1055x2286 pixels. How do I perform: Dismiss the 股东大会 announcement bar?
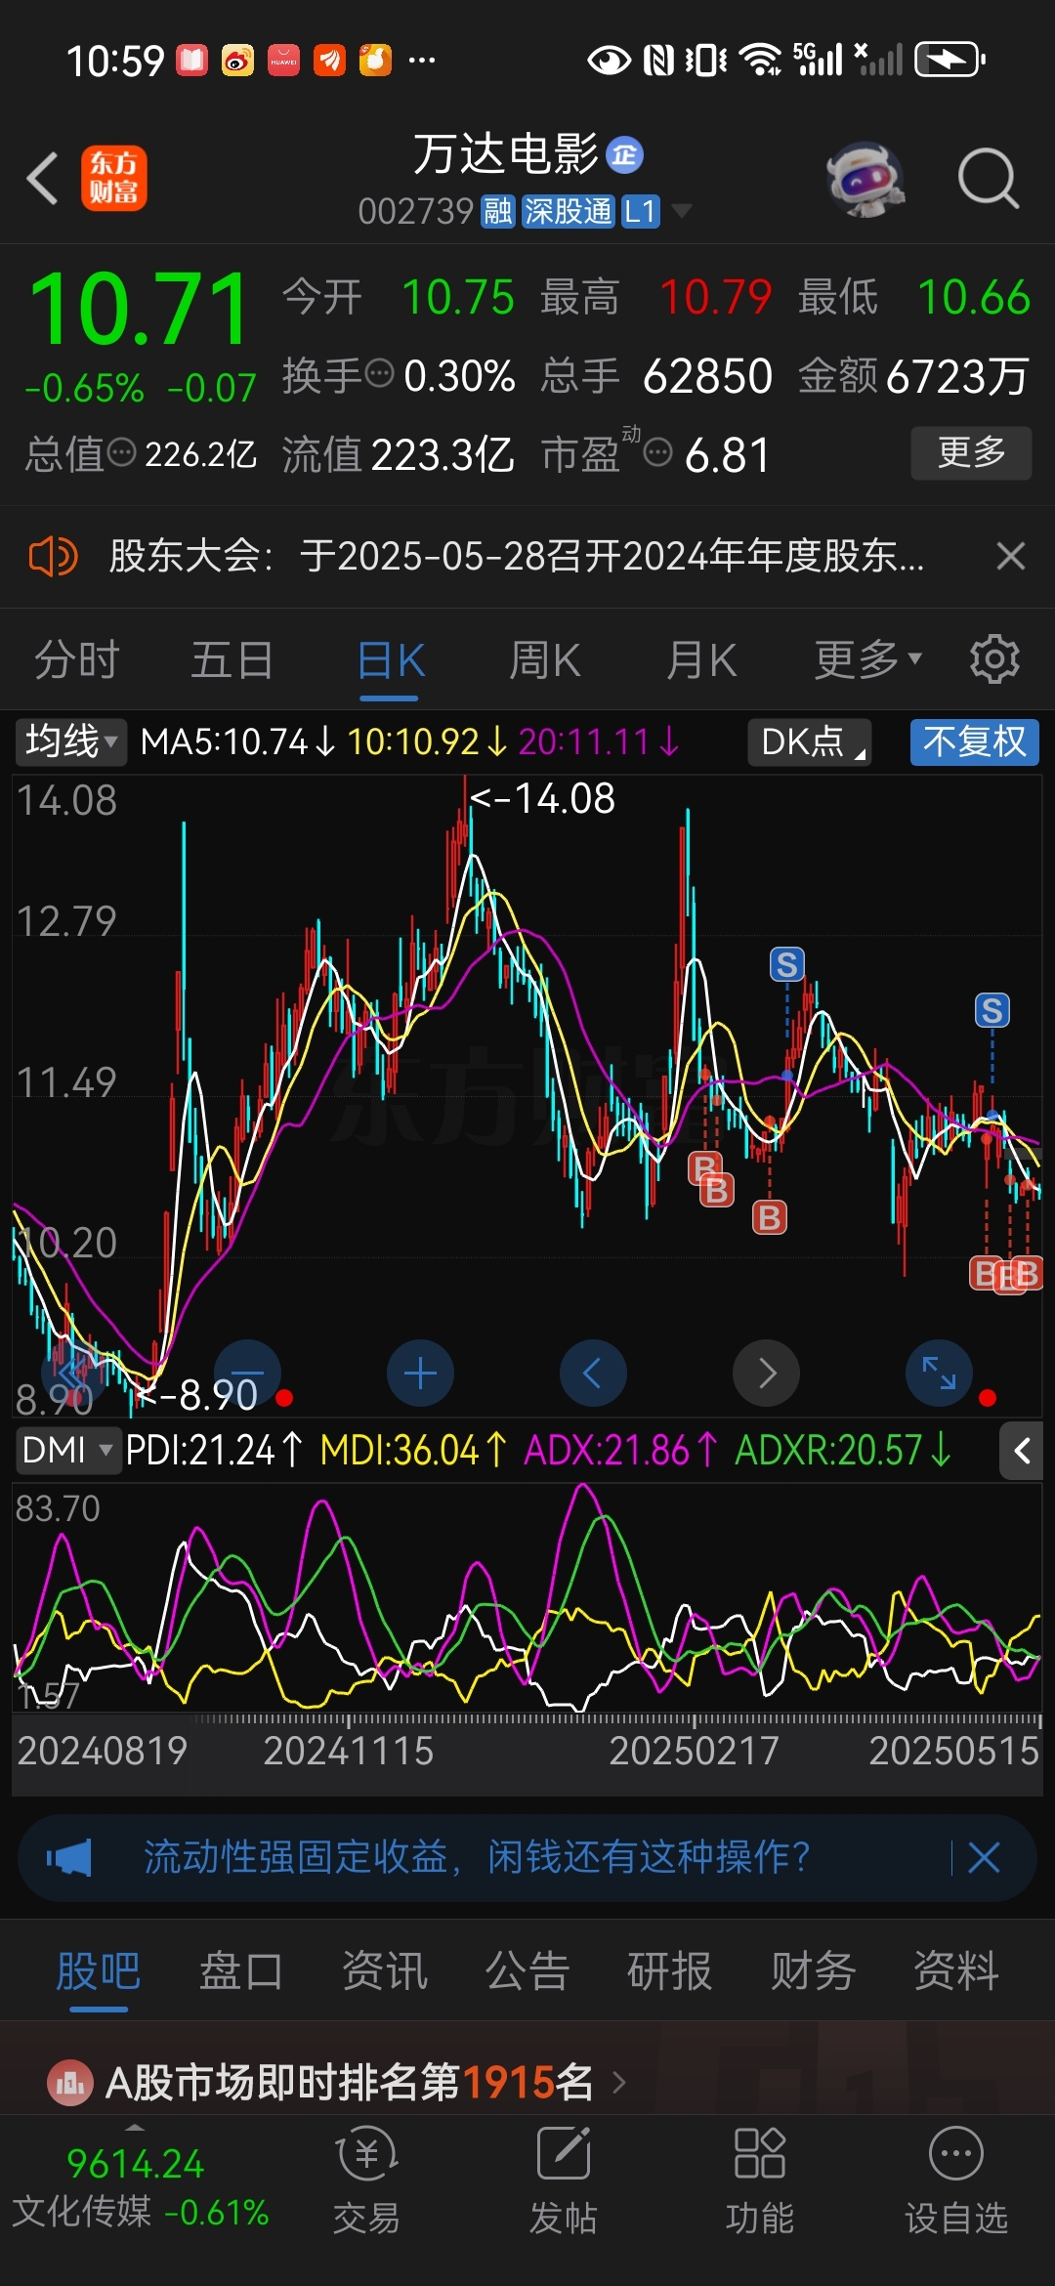pos(1010,557)
